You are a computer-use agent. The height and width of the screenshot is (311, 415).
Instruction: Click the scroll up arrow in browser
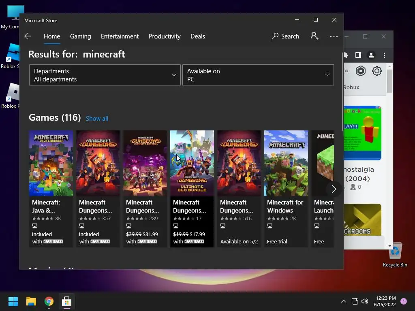click(x=389, y=66)
